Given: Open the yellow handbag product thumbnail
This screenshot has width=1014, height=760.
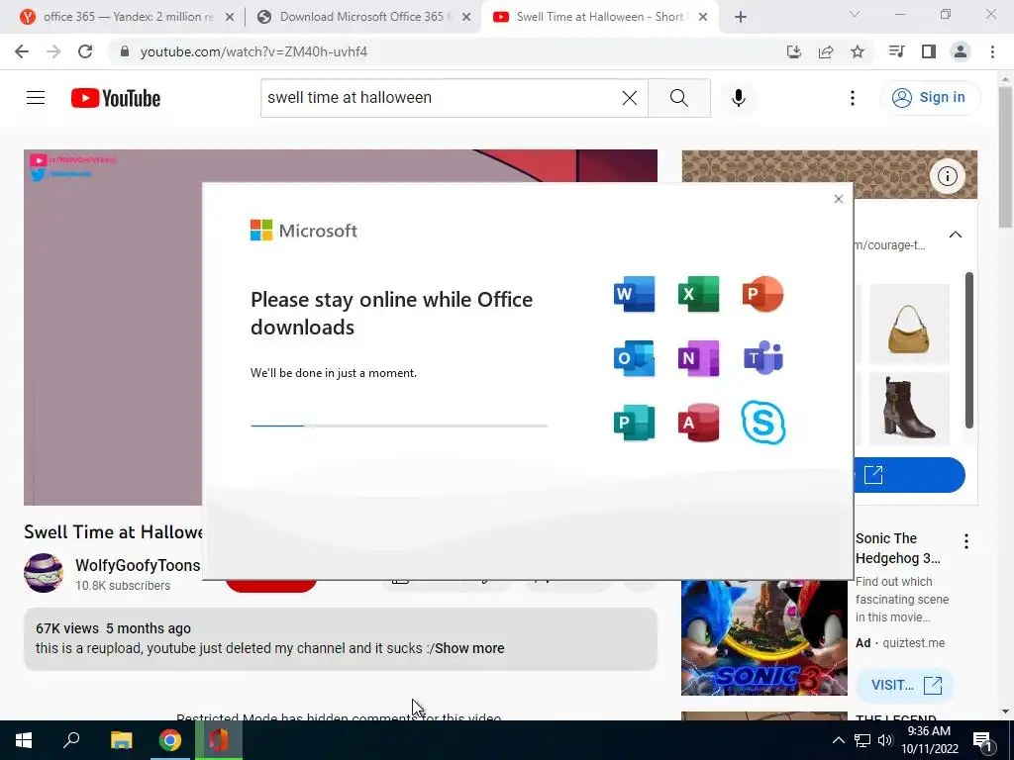Looking at the screenshot, I should pyautogui.click(x=909, y=325).
